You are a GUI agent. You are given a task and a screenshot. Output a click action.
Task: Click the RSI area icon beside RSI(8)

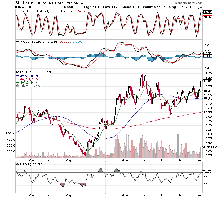point(17,164)
